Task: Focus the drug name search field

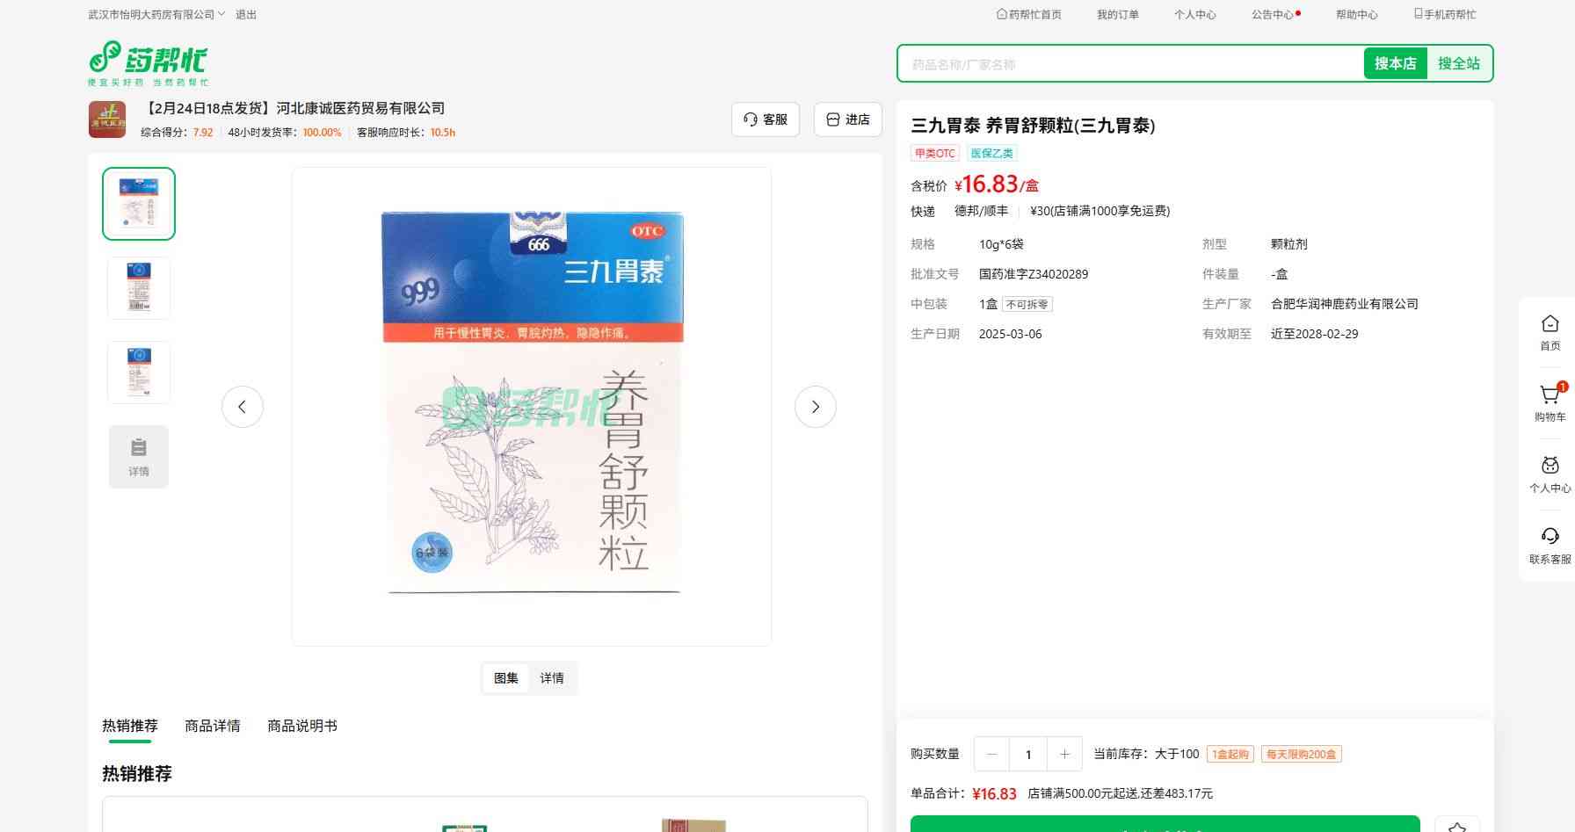Action: (1129, 64)
